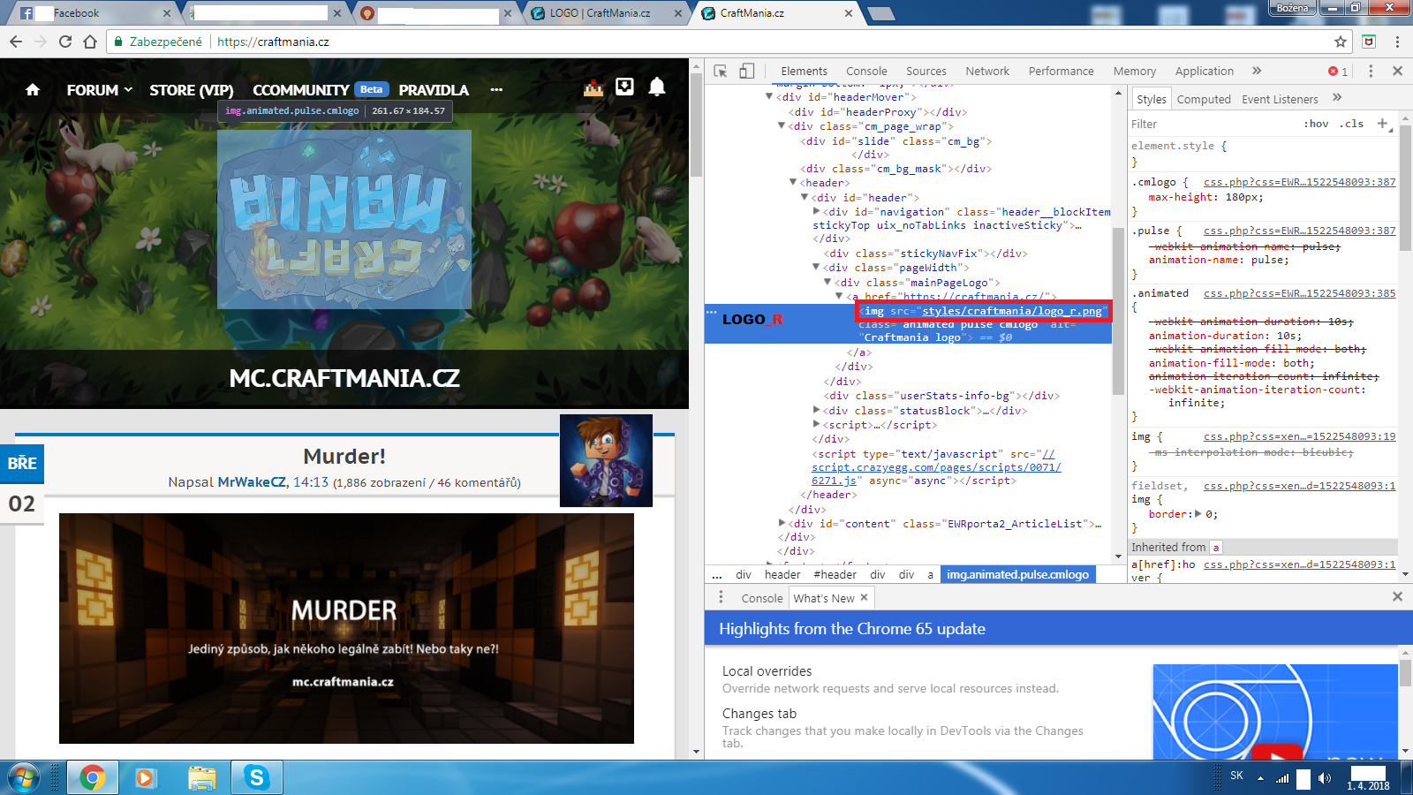
Task: Open Chrome from taskbar
Action: coord(92,777)
